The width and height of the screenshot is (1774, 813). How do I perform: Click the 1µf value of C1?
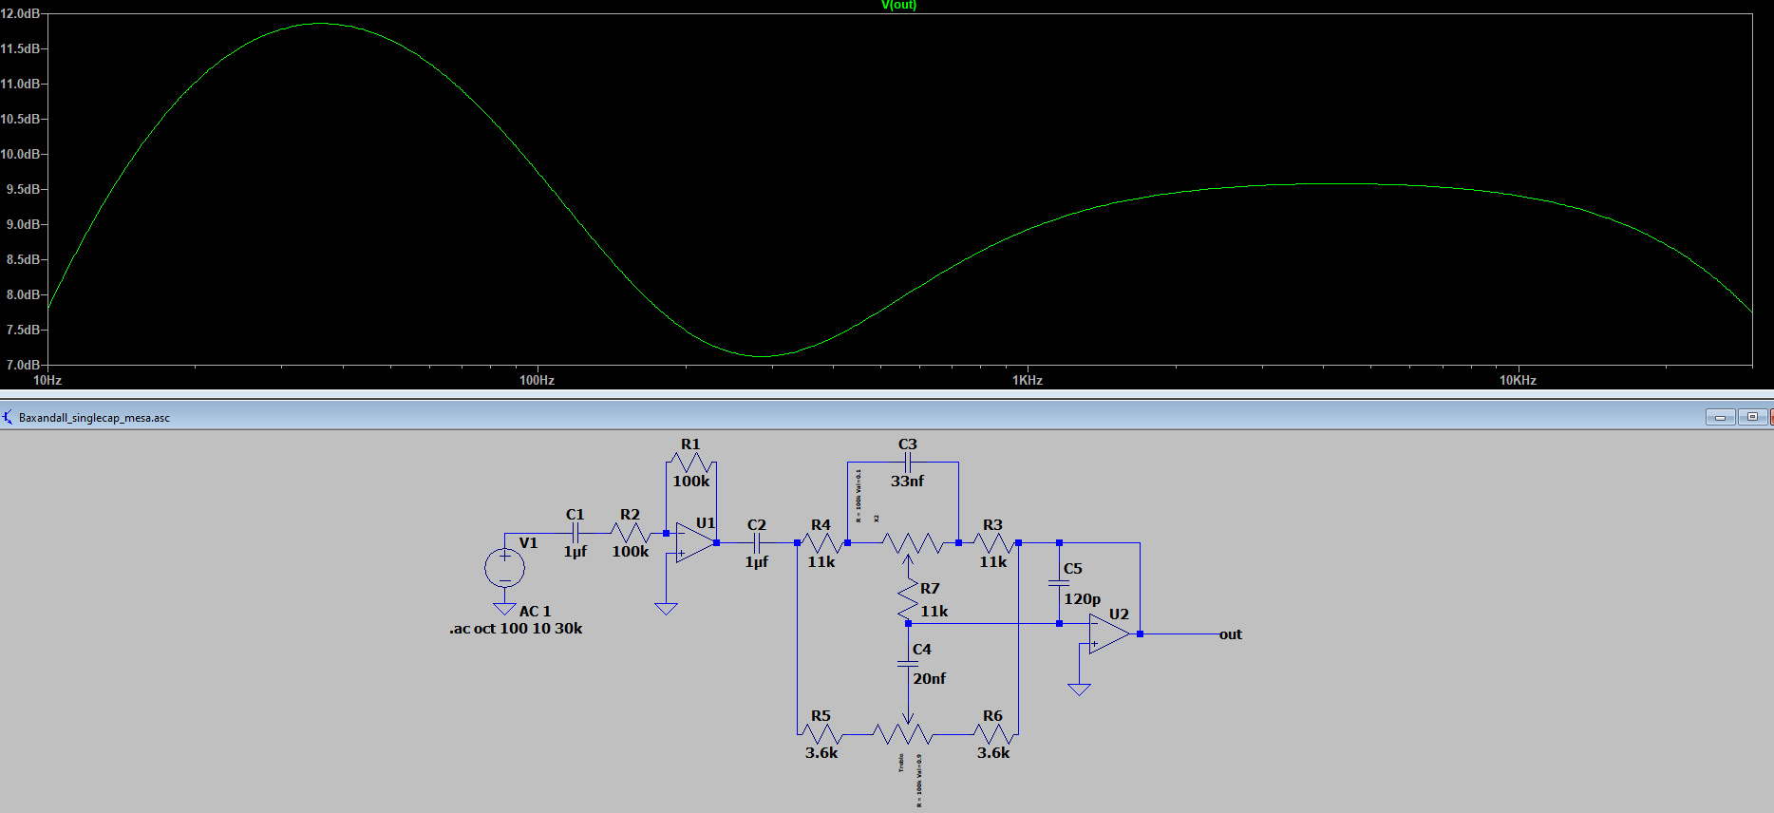[x=576, y=552]
